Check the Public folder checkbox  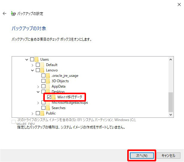[38, 113]
